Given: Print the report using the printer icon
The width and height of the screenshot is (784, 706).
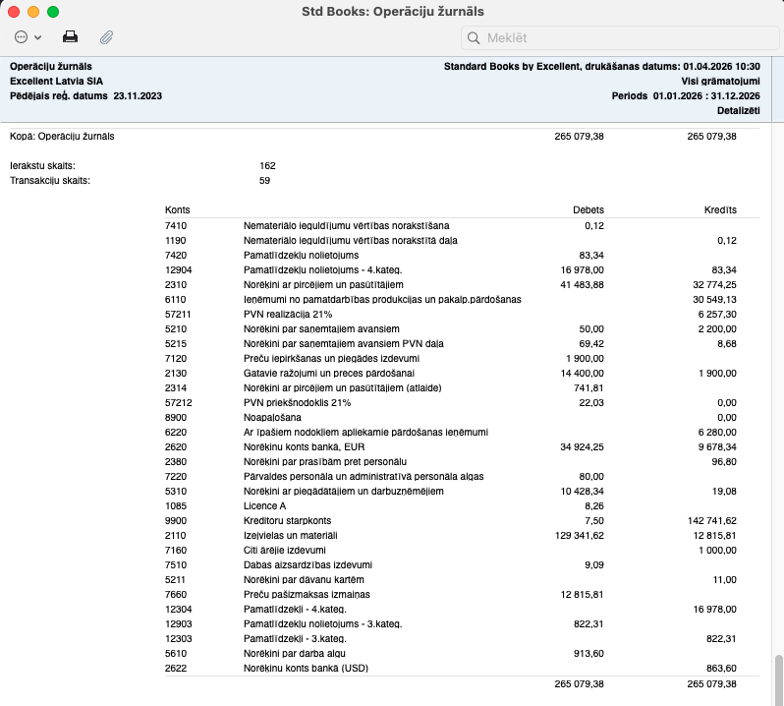Looking at the screenshot, I should point(71,37).
